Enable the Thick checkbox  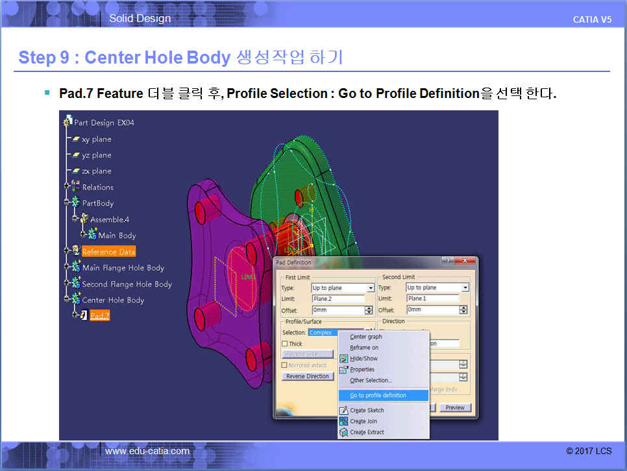pyautogui.click(x=285, y=344)
